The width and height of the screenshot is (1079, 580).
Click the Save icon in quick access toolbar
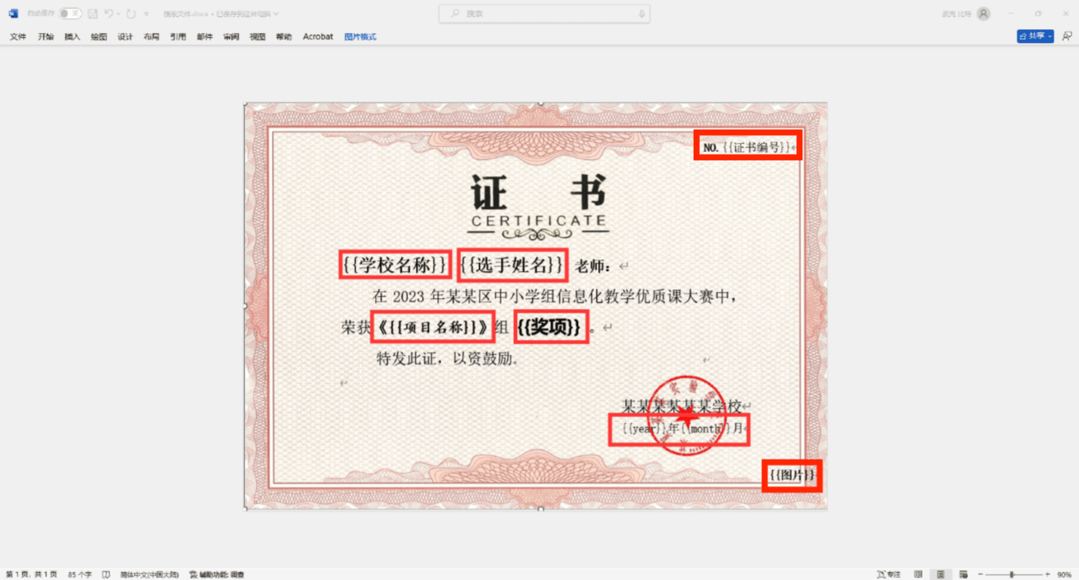tap(92, 13)
